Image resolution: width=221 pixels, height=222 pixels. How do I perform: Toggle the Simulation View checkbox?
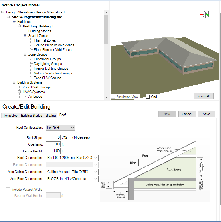coord(113,97)
